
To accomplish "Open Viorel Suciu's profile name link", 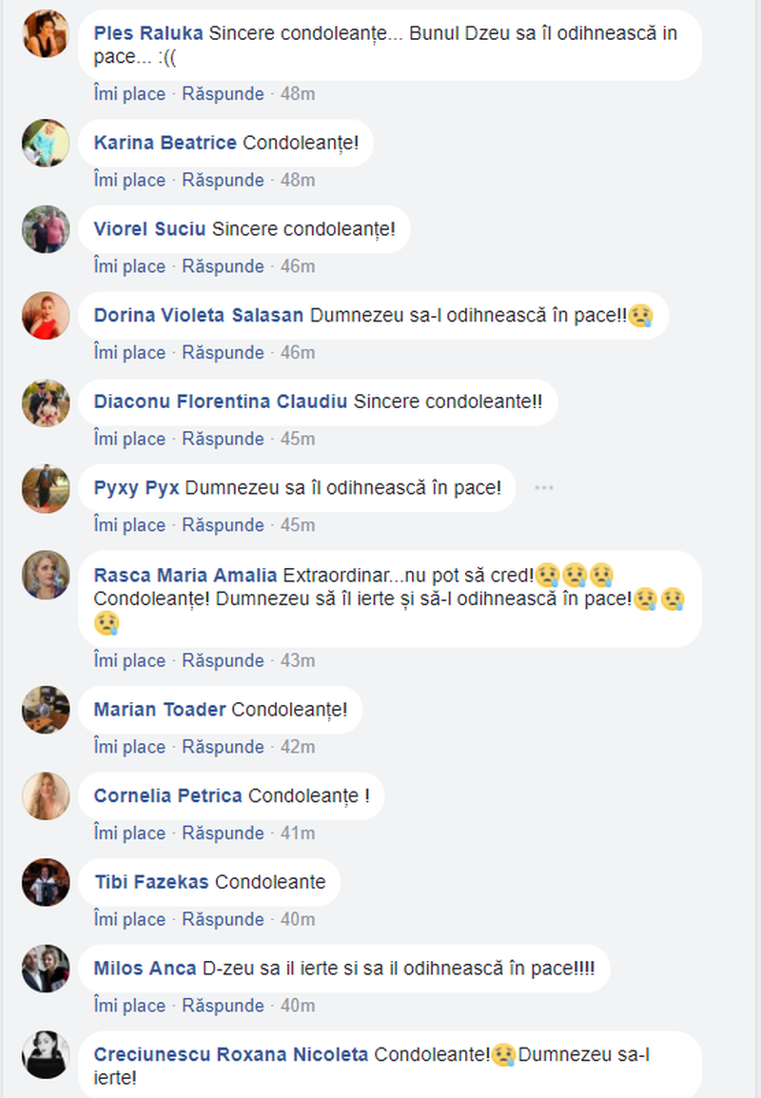I will click(149, 229).
